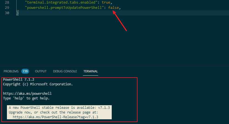
Task: Switch to the OUTPUT tab
Action: (x=41, y=71)
